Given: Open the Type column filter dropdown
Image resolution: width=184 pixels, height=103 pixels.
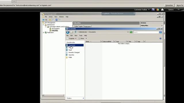Looking at the screenshot, I should tap(127, 41).
